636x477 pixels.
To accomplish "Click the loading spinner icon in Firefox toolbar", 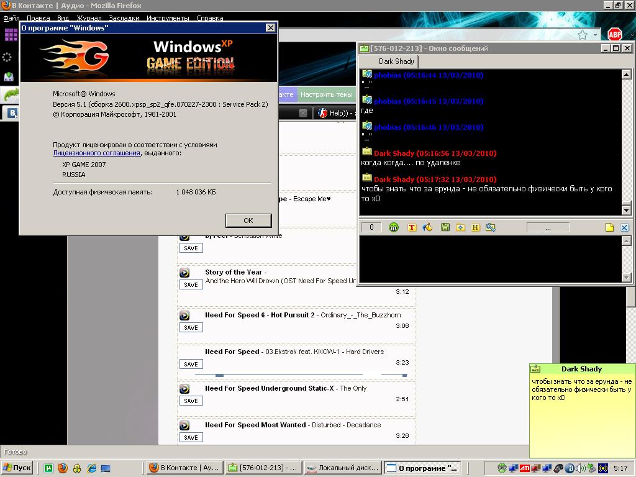I will 7,57.
